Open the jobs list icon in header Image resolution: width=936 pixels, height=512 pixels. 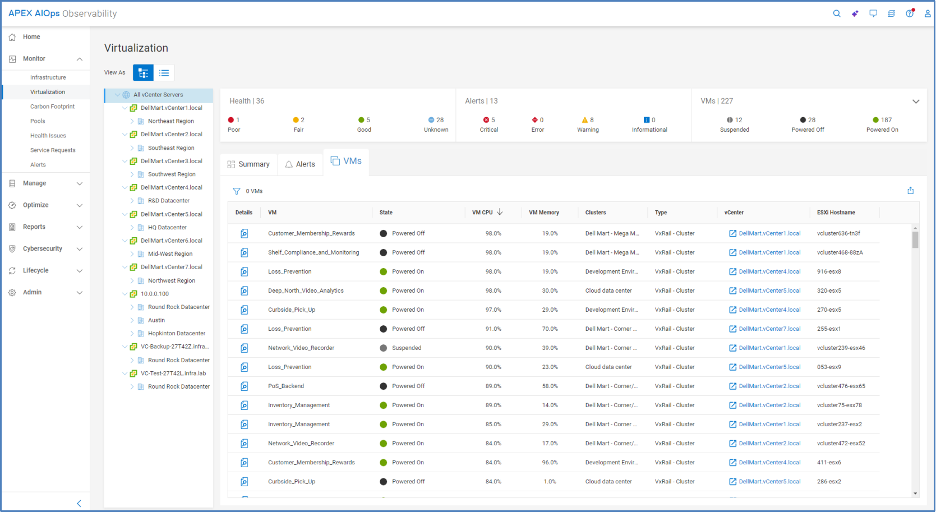pyautogui.click(x=891, y=13)
